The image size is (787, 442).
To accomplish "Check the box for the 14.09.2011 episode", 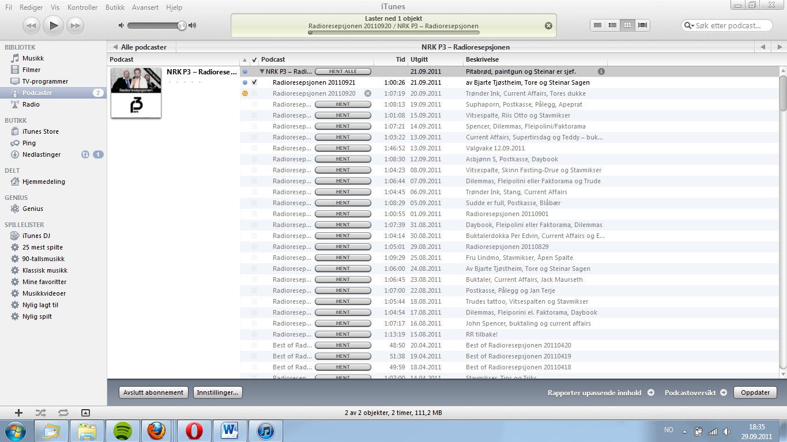I will tap(254, 126).
